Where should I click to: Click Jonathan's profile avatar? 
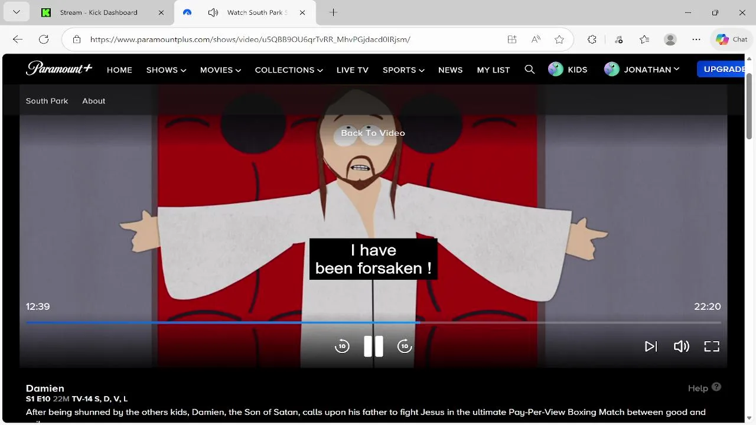[x=612, y=70]
